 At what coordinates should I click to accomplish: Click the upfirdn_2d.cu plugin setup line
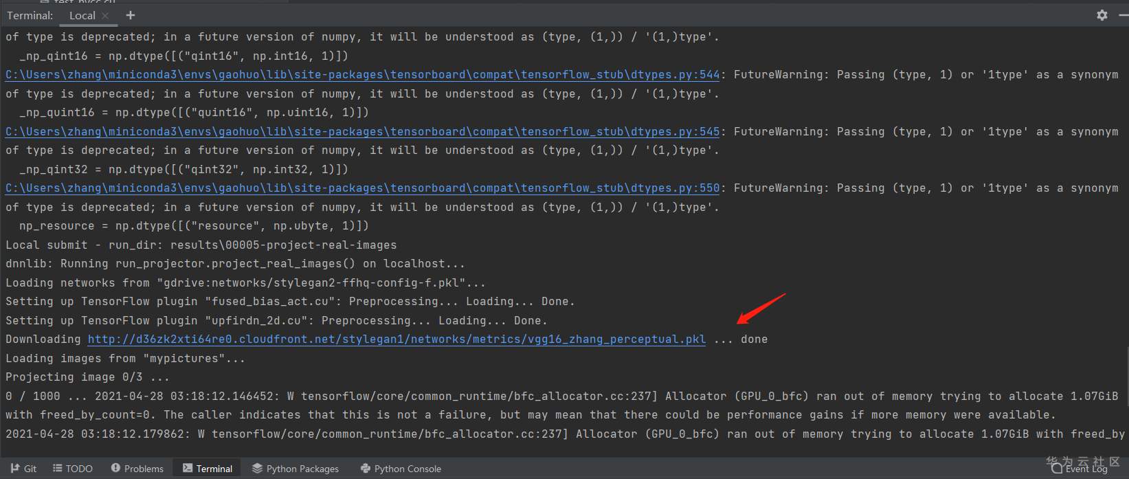click(x=276, y=320)
